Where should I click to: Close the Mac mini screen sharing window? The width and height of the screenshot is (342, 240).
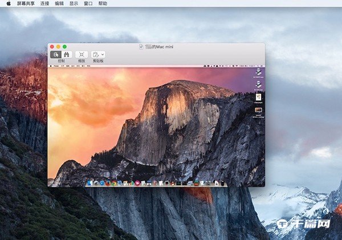52,46
